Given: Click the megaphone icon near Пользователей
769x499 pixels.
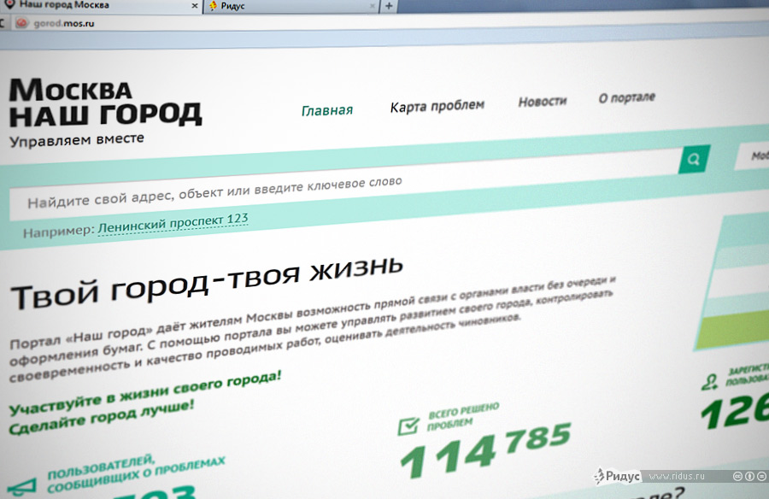Looking at the screenshot, I should (22, 487).
